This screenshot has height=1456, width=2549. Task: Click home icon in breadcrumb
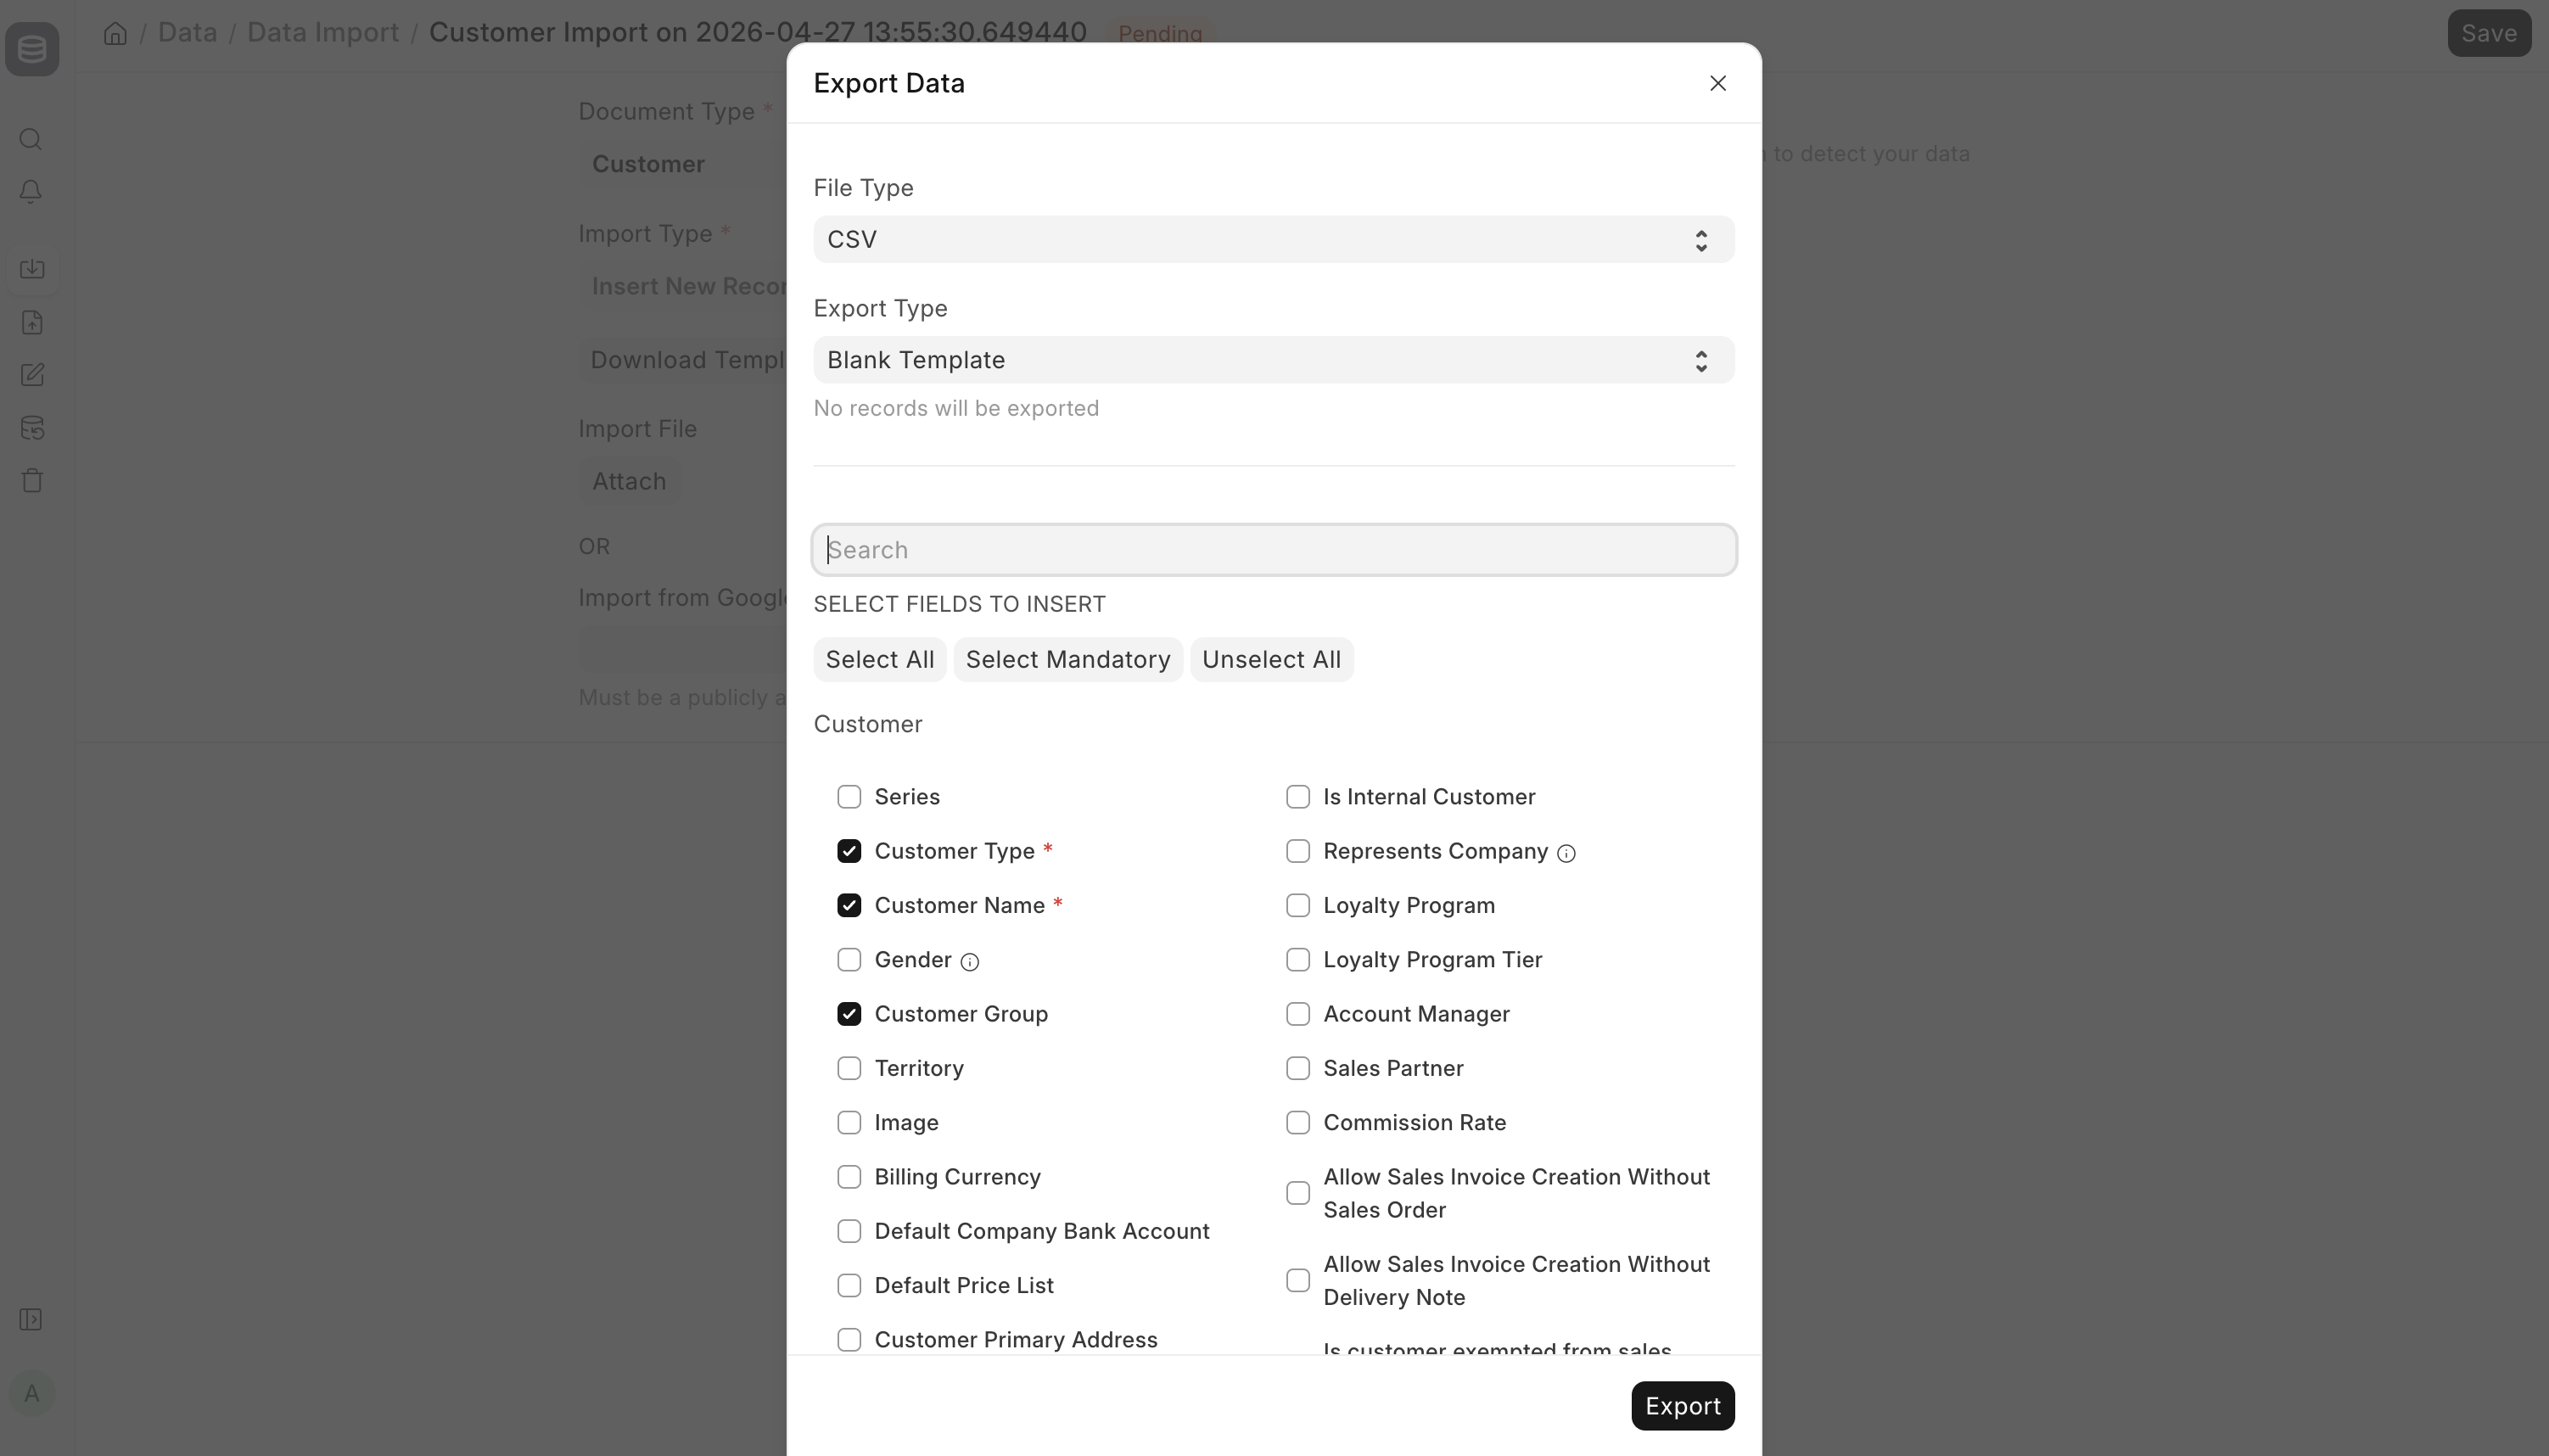tap(115, 33)
